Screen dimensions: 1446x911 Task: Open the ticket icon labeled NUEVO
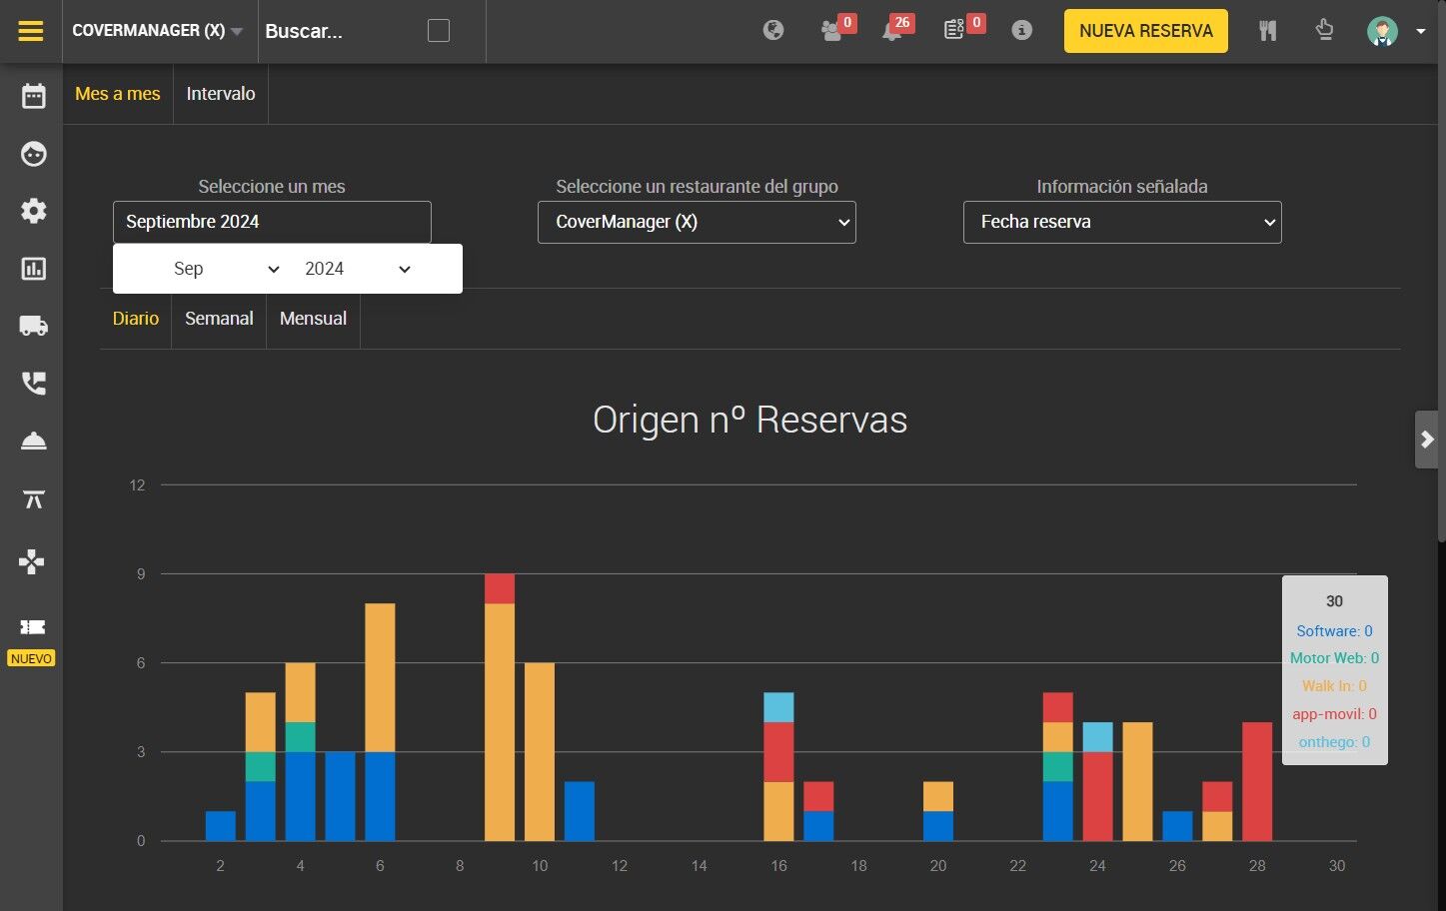(32, 627)
